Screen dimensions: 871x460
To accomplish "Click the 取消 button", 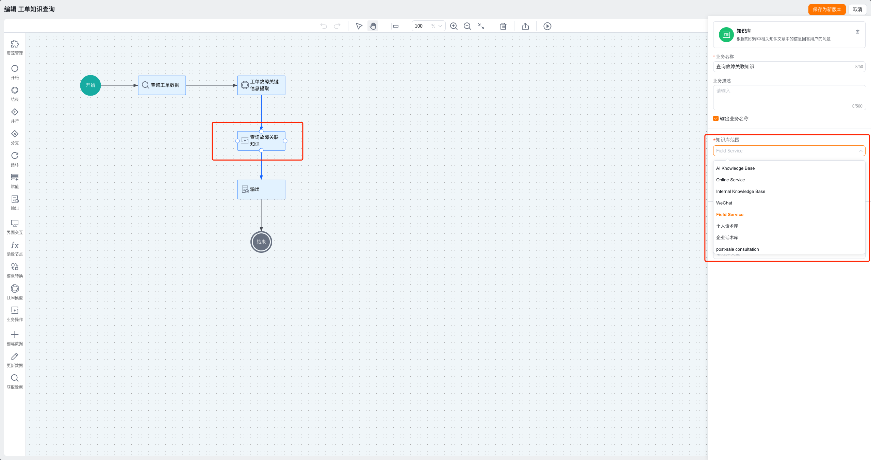I will (x=857, y=9).
